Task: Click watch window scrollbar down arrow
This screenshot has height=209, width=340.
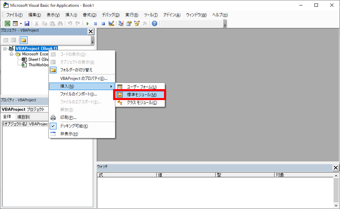Action: 336,205
